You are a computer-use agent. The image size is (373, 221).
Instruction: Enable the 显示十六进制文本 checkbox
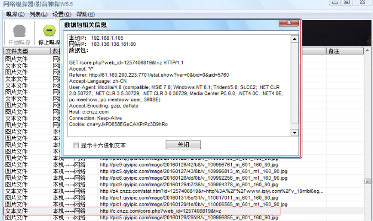point(76,145)
